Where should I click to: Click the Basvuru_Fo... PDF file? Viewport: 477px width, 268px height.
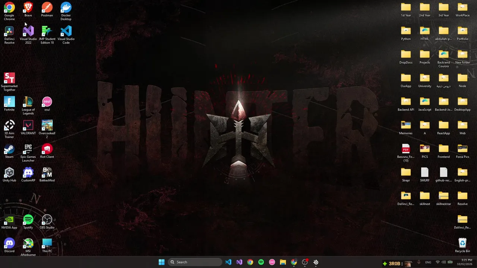coord(406,153)
